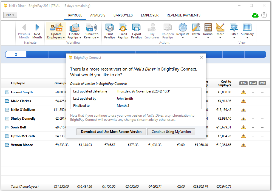Click the Cost to employer header
272x191 pixels.
[x=225, y=83]
